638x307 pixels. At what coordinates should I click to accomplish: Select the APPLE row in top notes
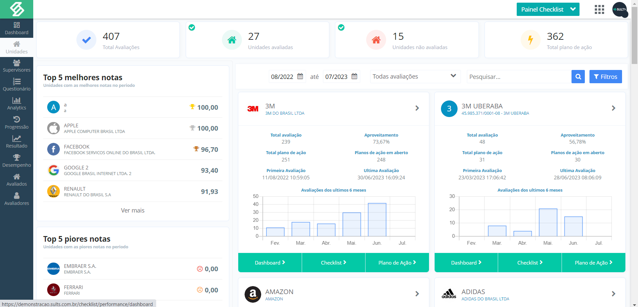pos(133,128)
